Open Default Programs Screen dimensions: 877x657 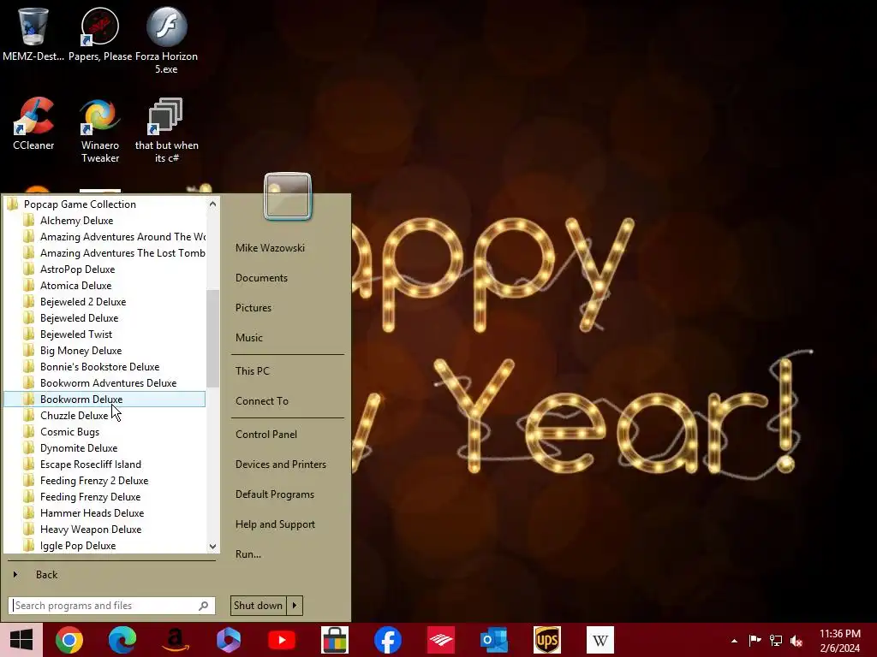[275, 494]
